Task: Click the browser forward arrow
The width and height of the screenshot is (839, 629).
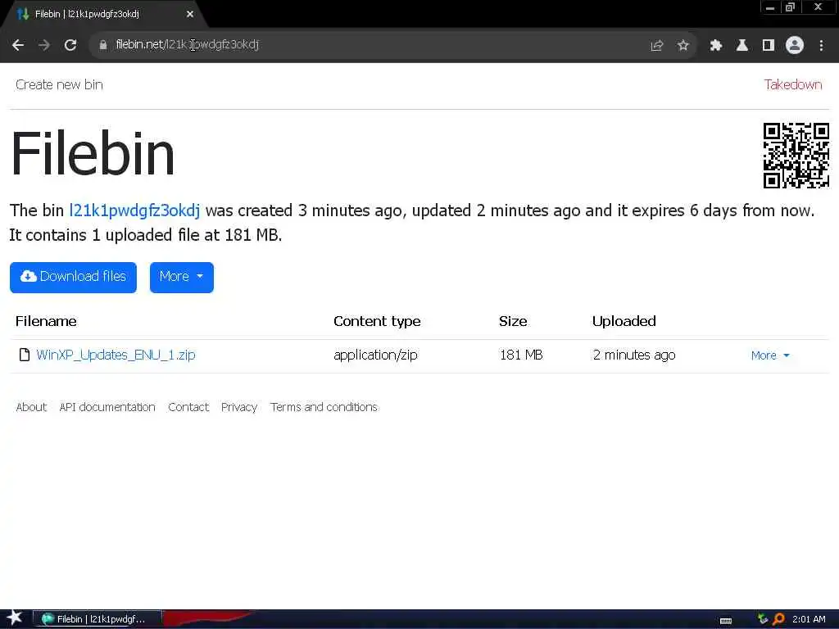Action: click(x=44, y=45)
